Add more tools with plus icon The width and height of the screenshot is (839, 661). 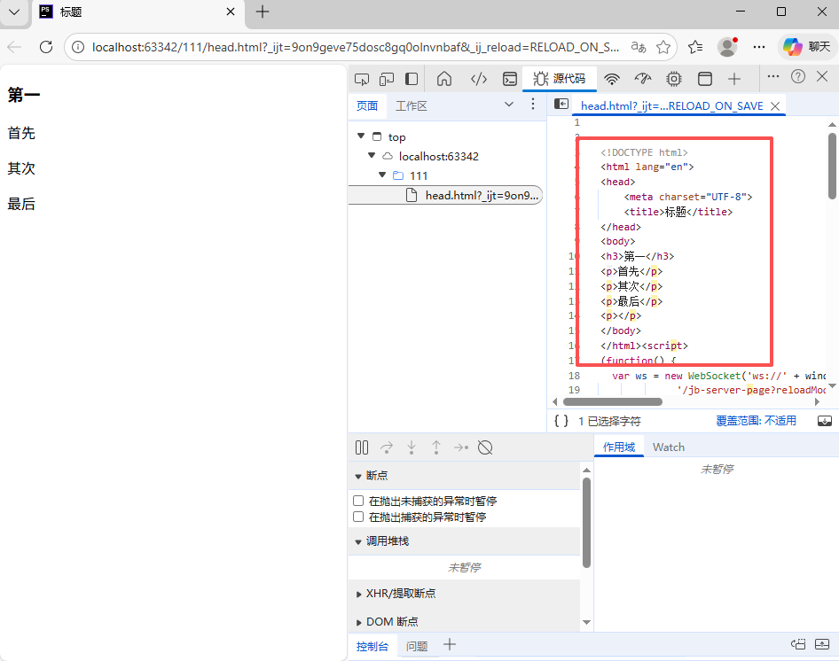click(734, 79)
